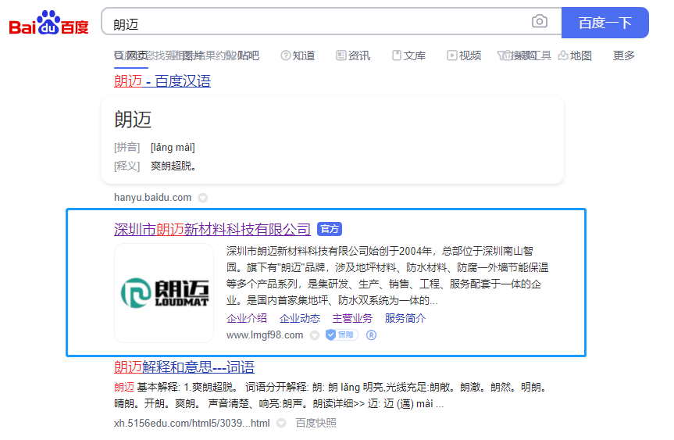
Task: Open the 文库 tab
Action: 408,55
